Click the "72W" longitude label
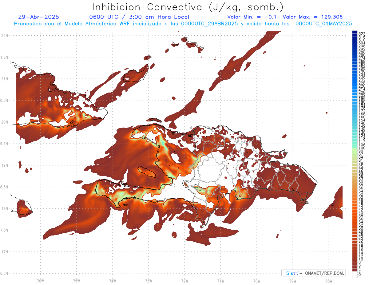The image size is (369, 285). coord(184,280)
